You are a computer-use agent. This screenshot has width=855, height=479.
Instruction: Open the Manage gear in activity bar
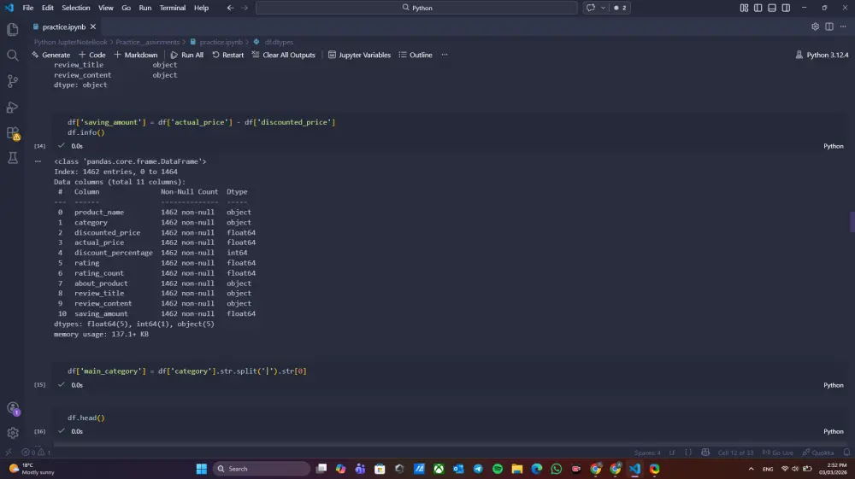pos(13,433)
